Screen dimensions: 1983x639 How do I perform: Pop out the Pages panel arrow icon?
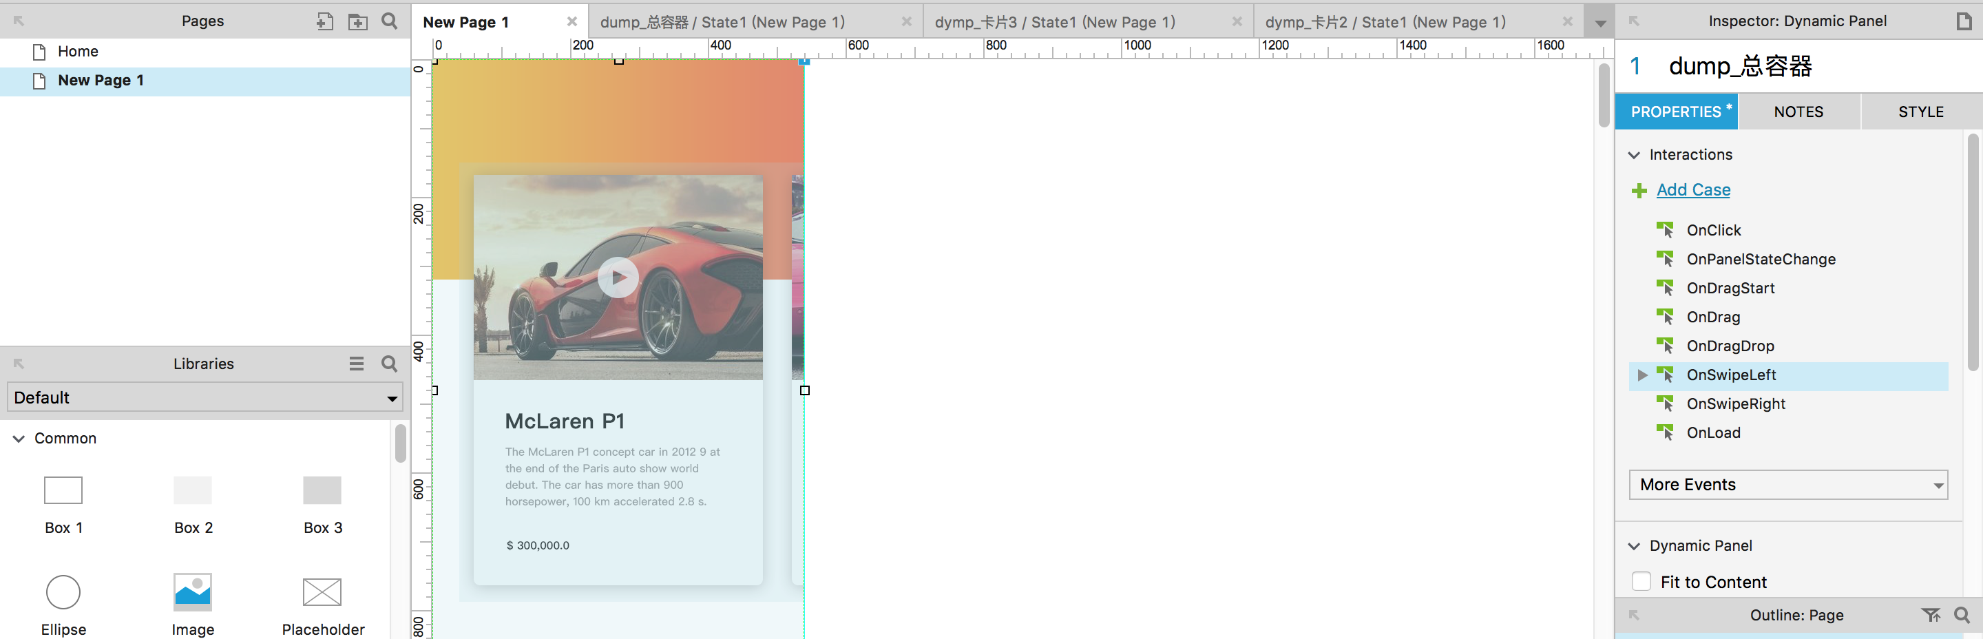(x=19, y=21)
